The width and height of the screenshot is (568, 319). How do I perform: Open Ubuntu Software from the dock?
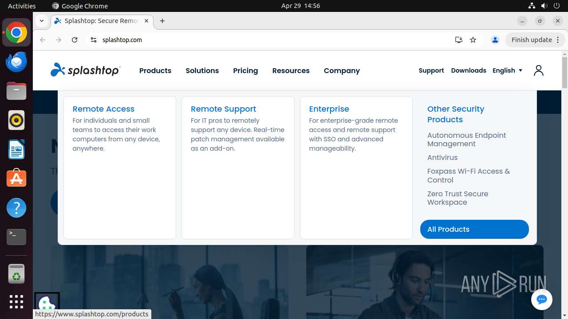16,179
